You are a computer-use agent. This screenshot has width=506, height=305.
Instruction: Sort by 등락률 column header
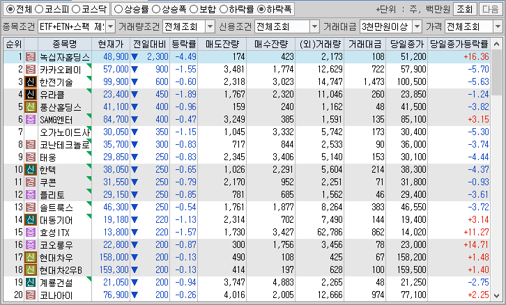[x=183, y=44]
